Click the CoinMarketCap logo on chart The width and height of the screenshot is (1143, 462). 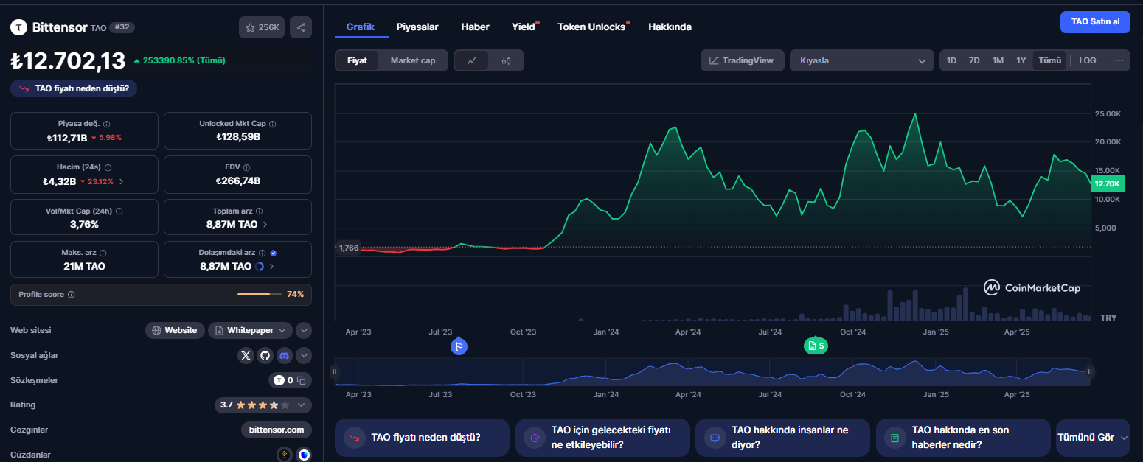1032,287
